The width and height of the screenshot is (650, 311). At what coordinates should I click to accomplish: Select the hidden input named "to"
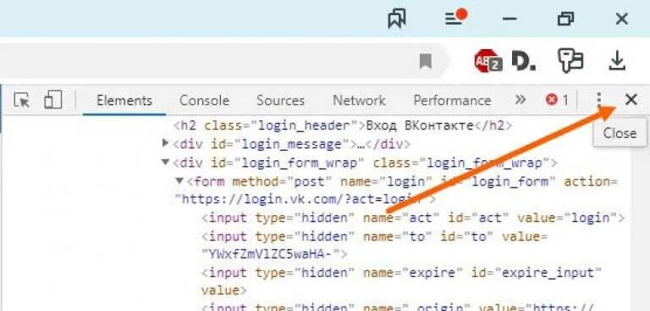[375, 245]
